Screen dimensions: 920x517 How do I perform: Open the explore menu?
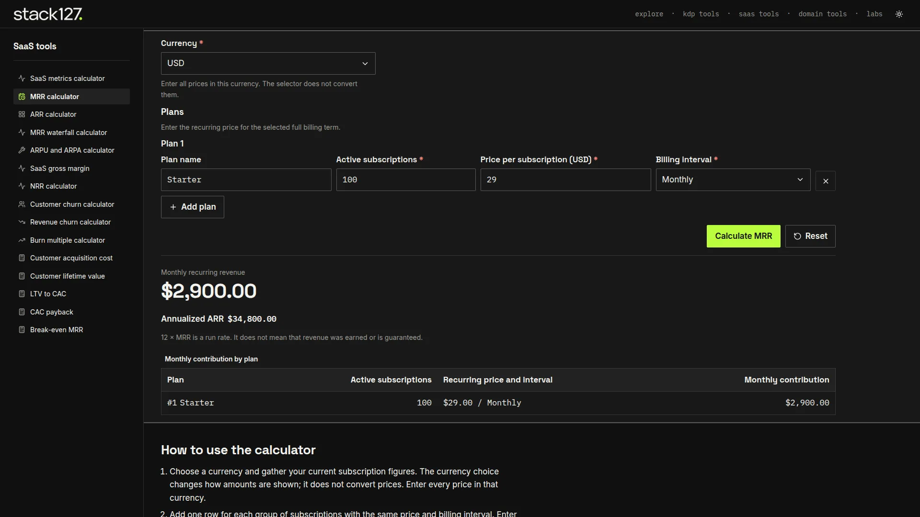pos(649,14)
